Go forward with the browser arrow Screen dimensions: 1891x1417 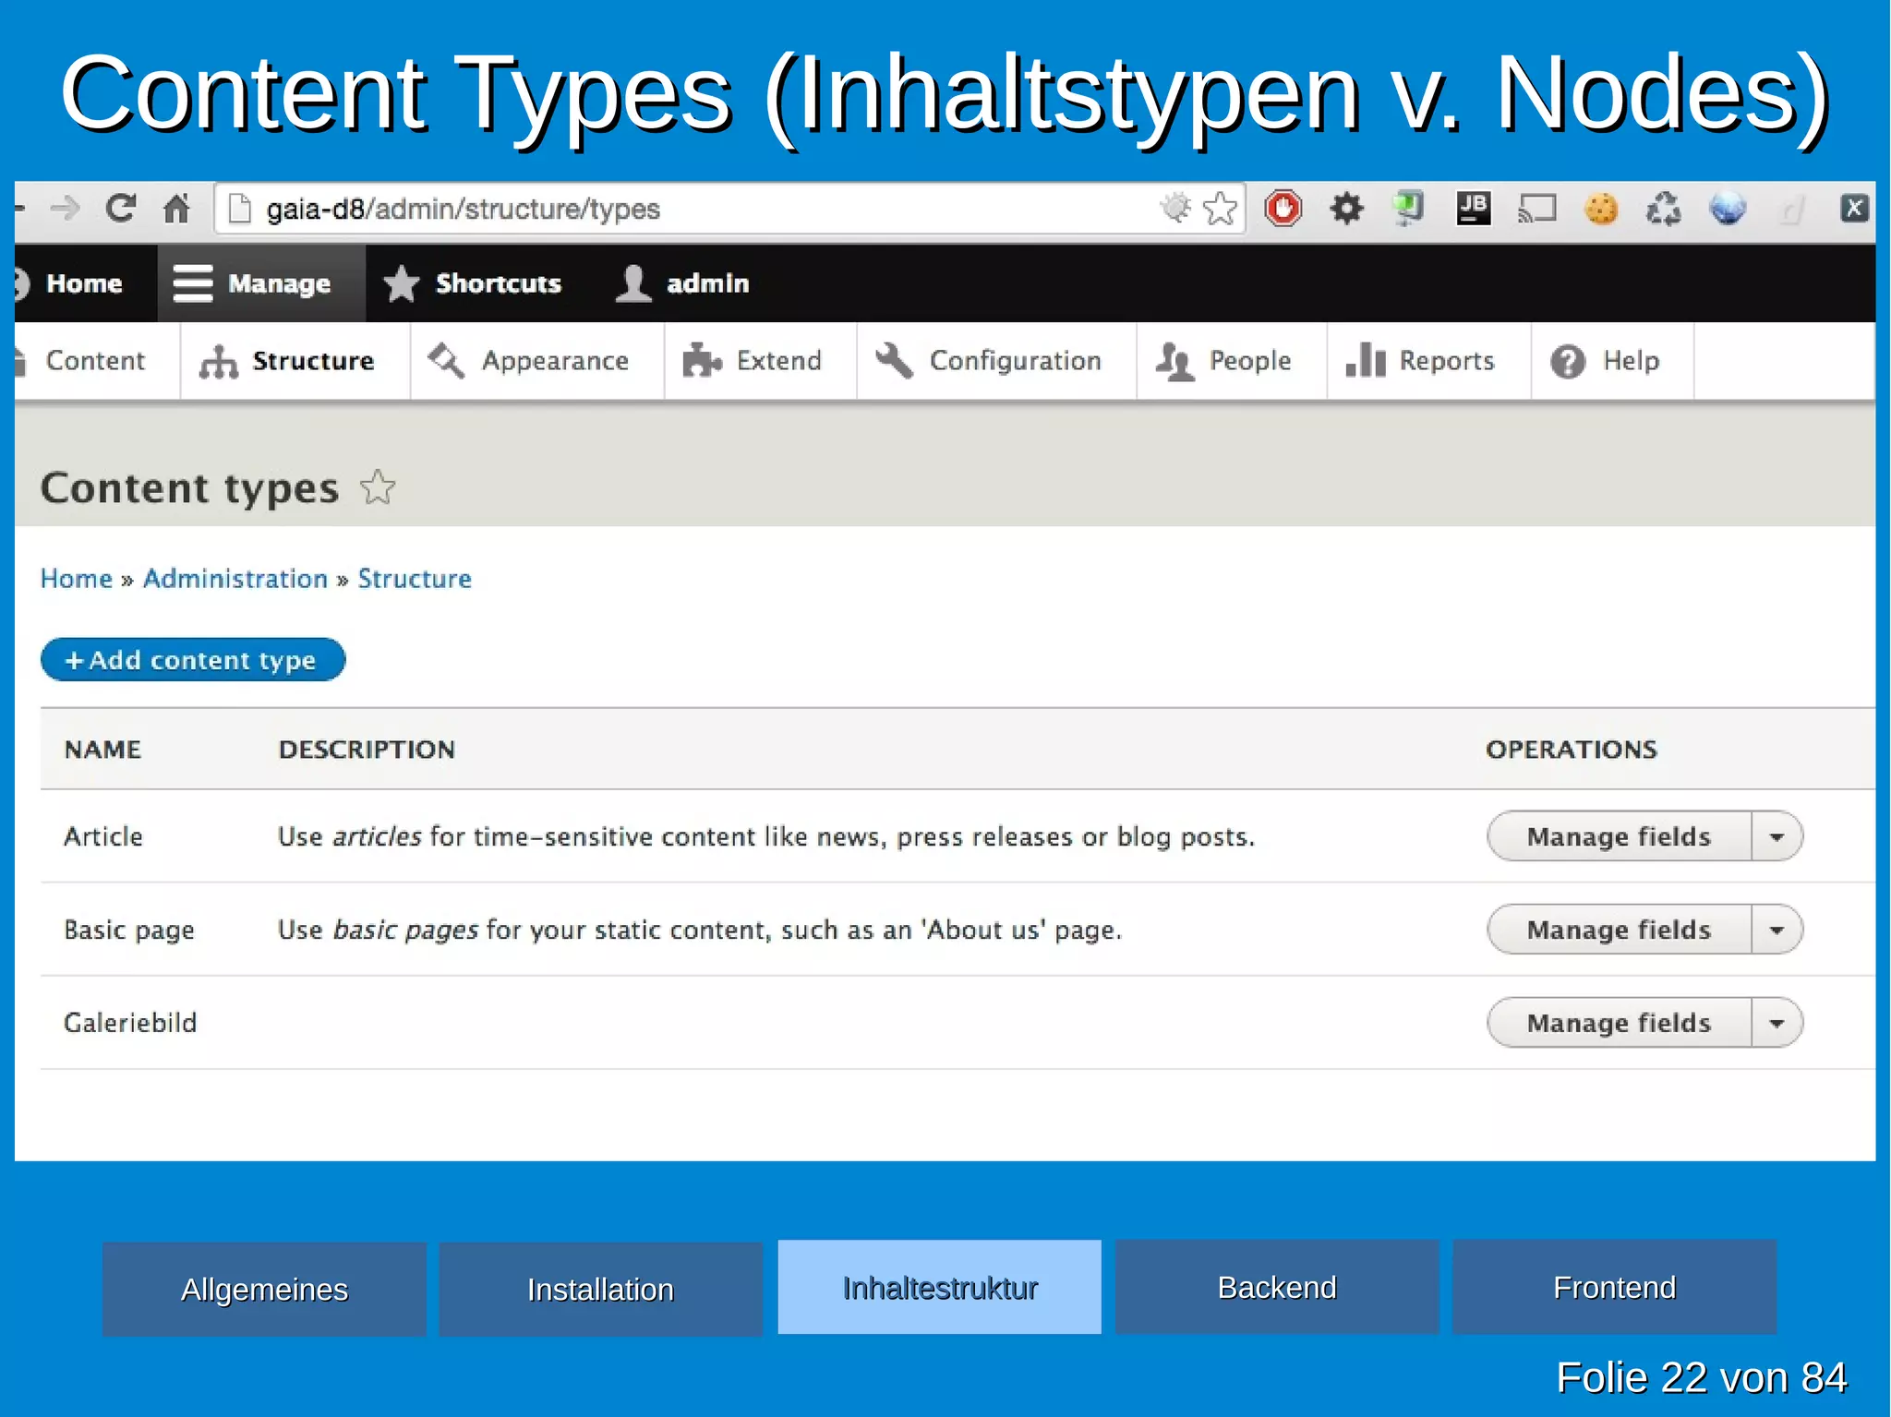click(65, 209)
